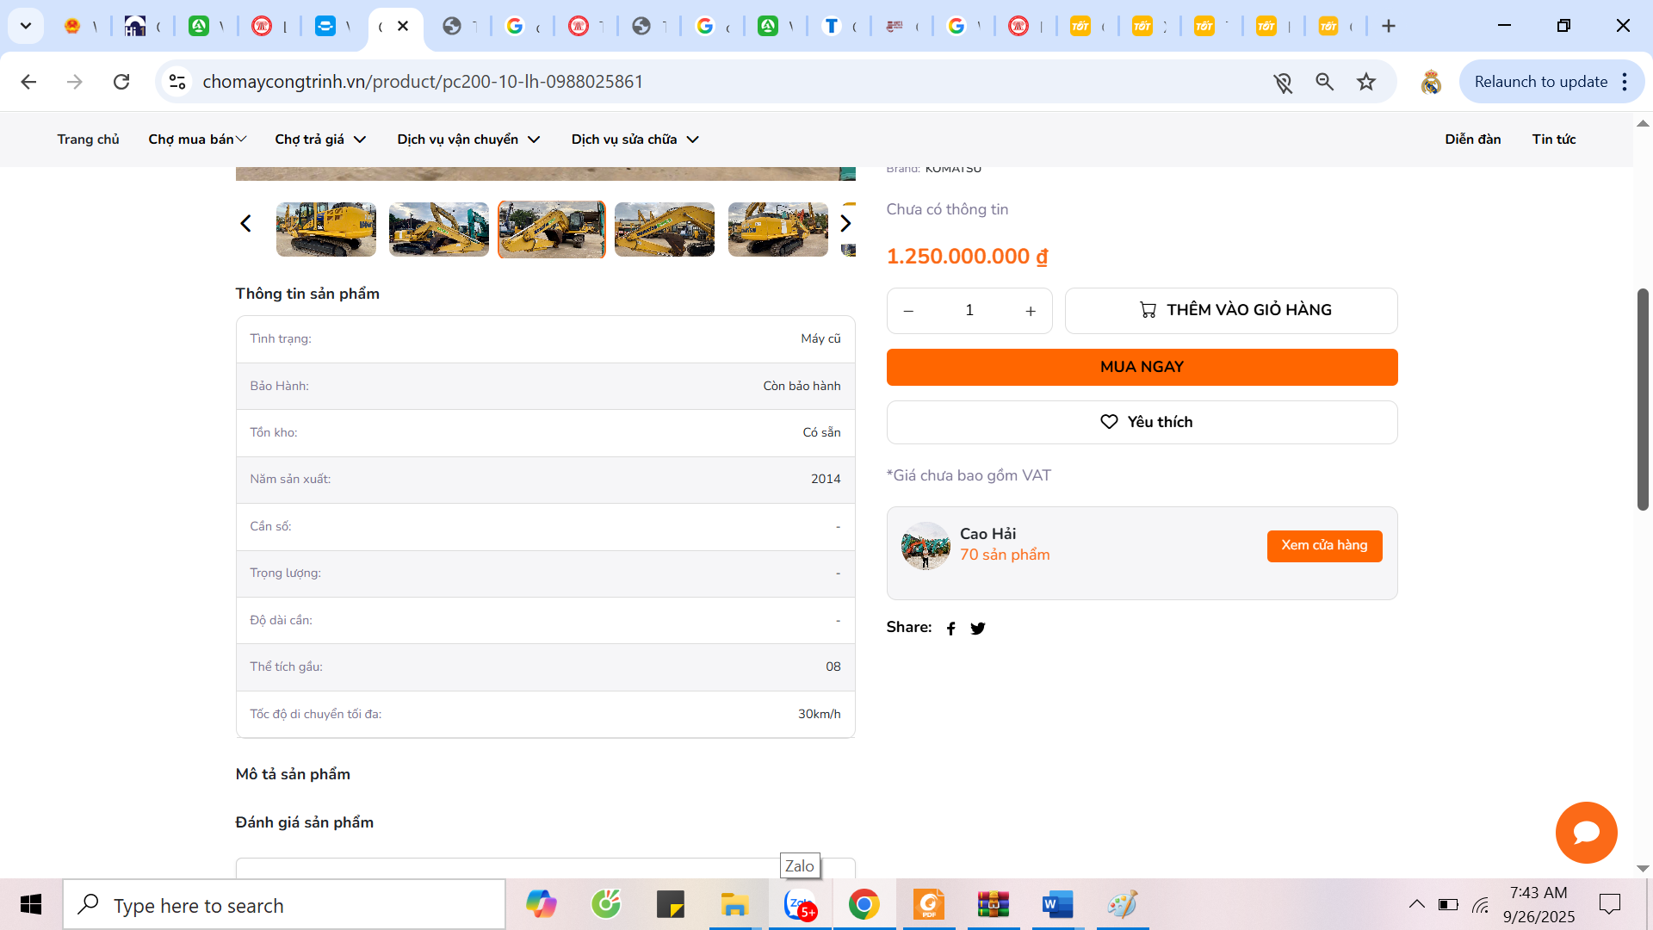Click Xem cửa hàng button
Viewport: 1653px width, 930px height.
1324,546
